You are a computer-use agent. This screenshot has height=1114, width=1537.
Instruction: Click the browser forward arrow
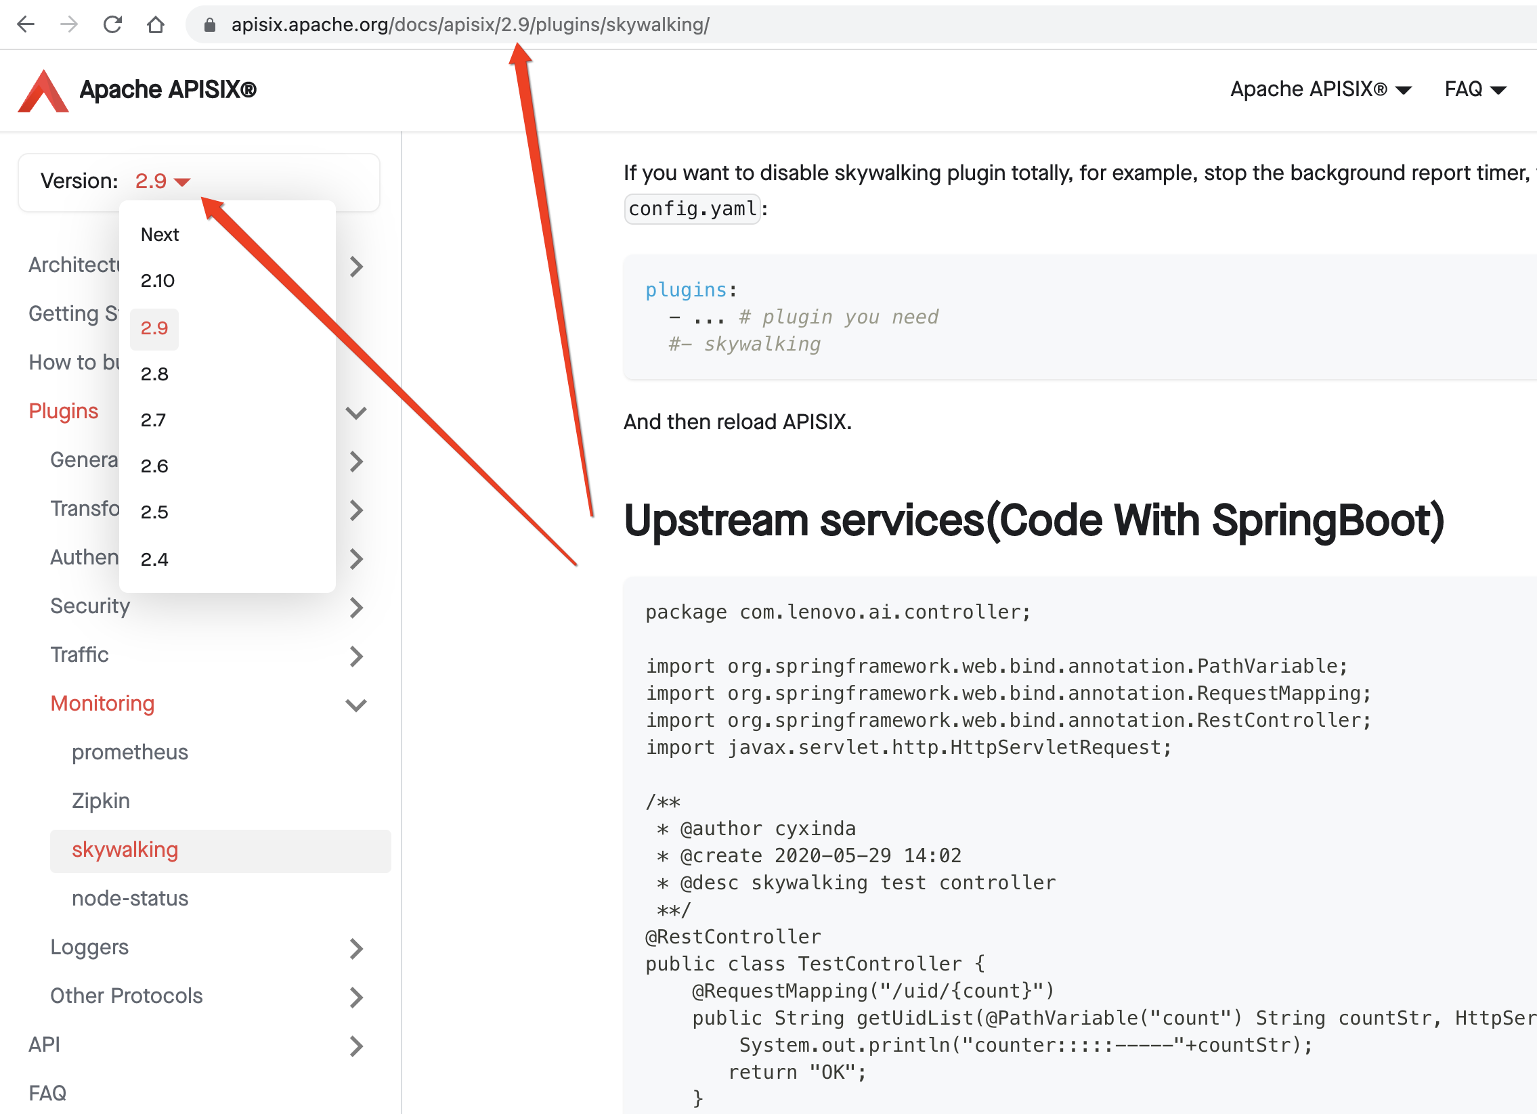tap(68, 25)
